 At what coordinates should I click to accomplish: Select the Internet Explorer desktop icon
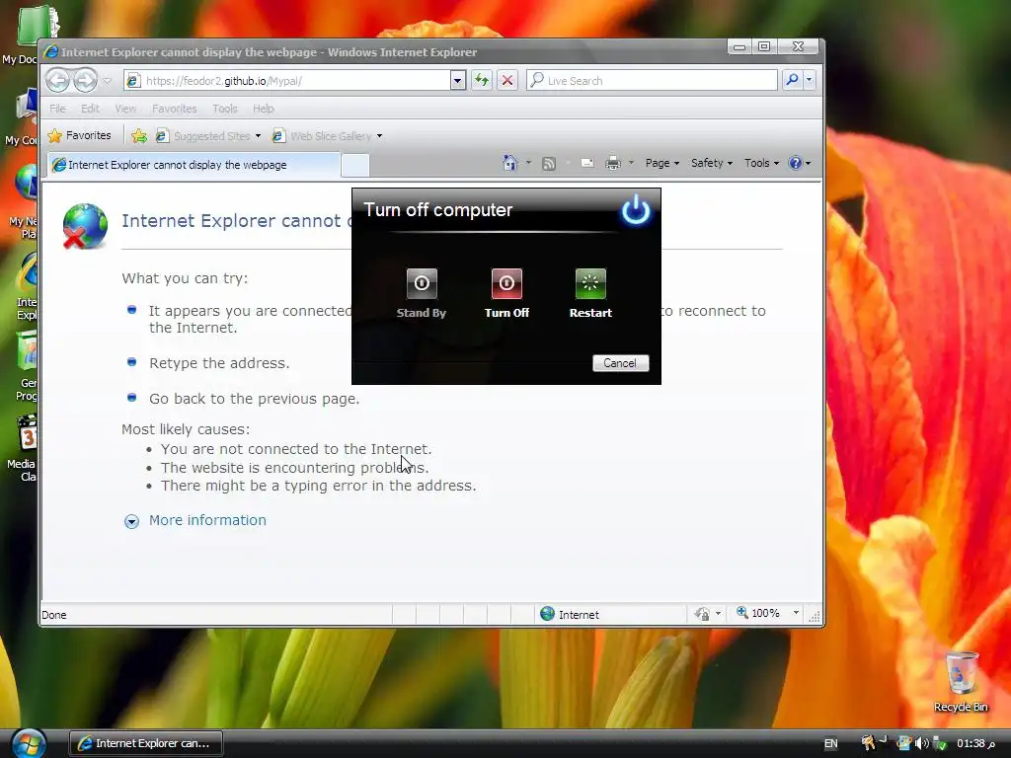26,285
